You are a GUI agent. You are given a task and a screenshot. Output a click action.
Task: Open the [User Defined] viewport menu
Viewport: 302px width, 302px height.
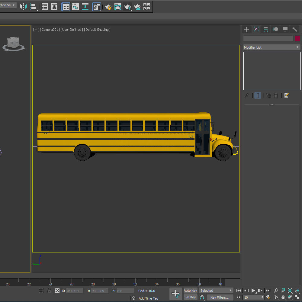pyautogui.click(x=72, y=30)
